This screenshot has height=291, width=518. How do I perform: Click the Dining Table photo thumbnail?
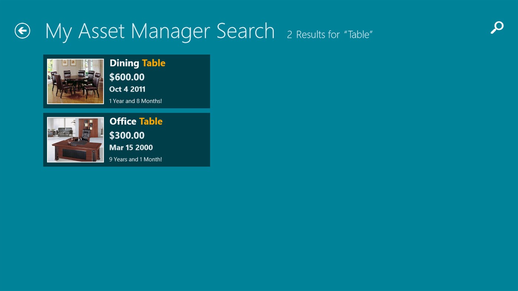75,81
